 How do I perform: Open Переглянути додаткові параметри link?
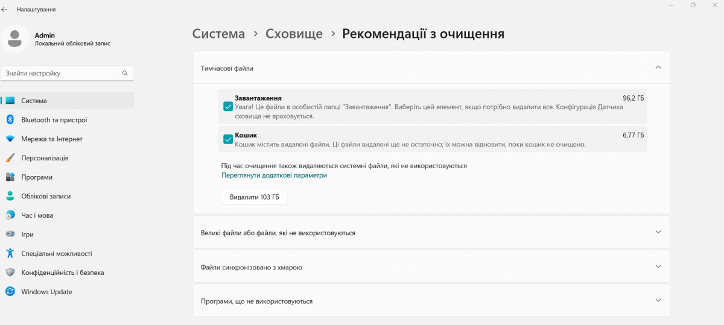274,175
